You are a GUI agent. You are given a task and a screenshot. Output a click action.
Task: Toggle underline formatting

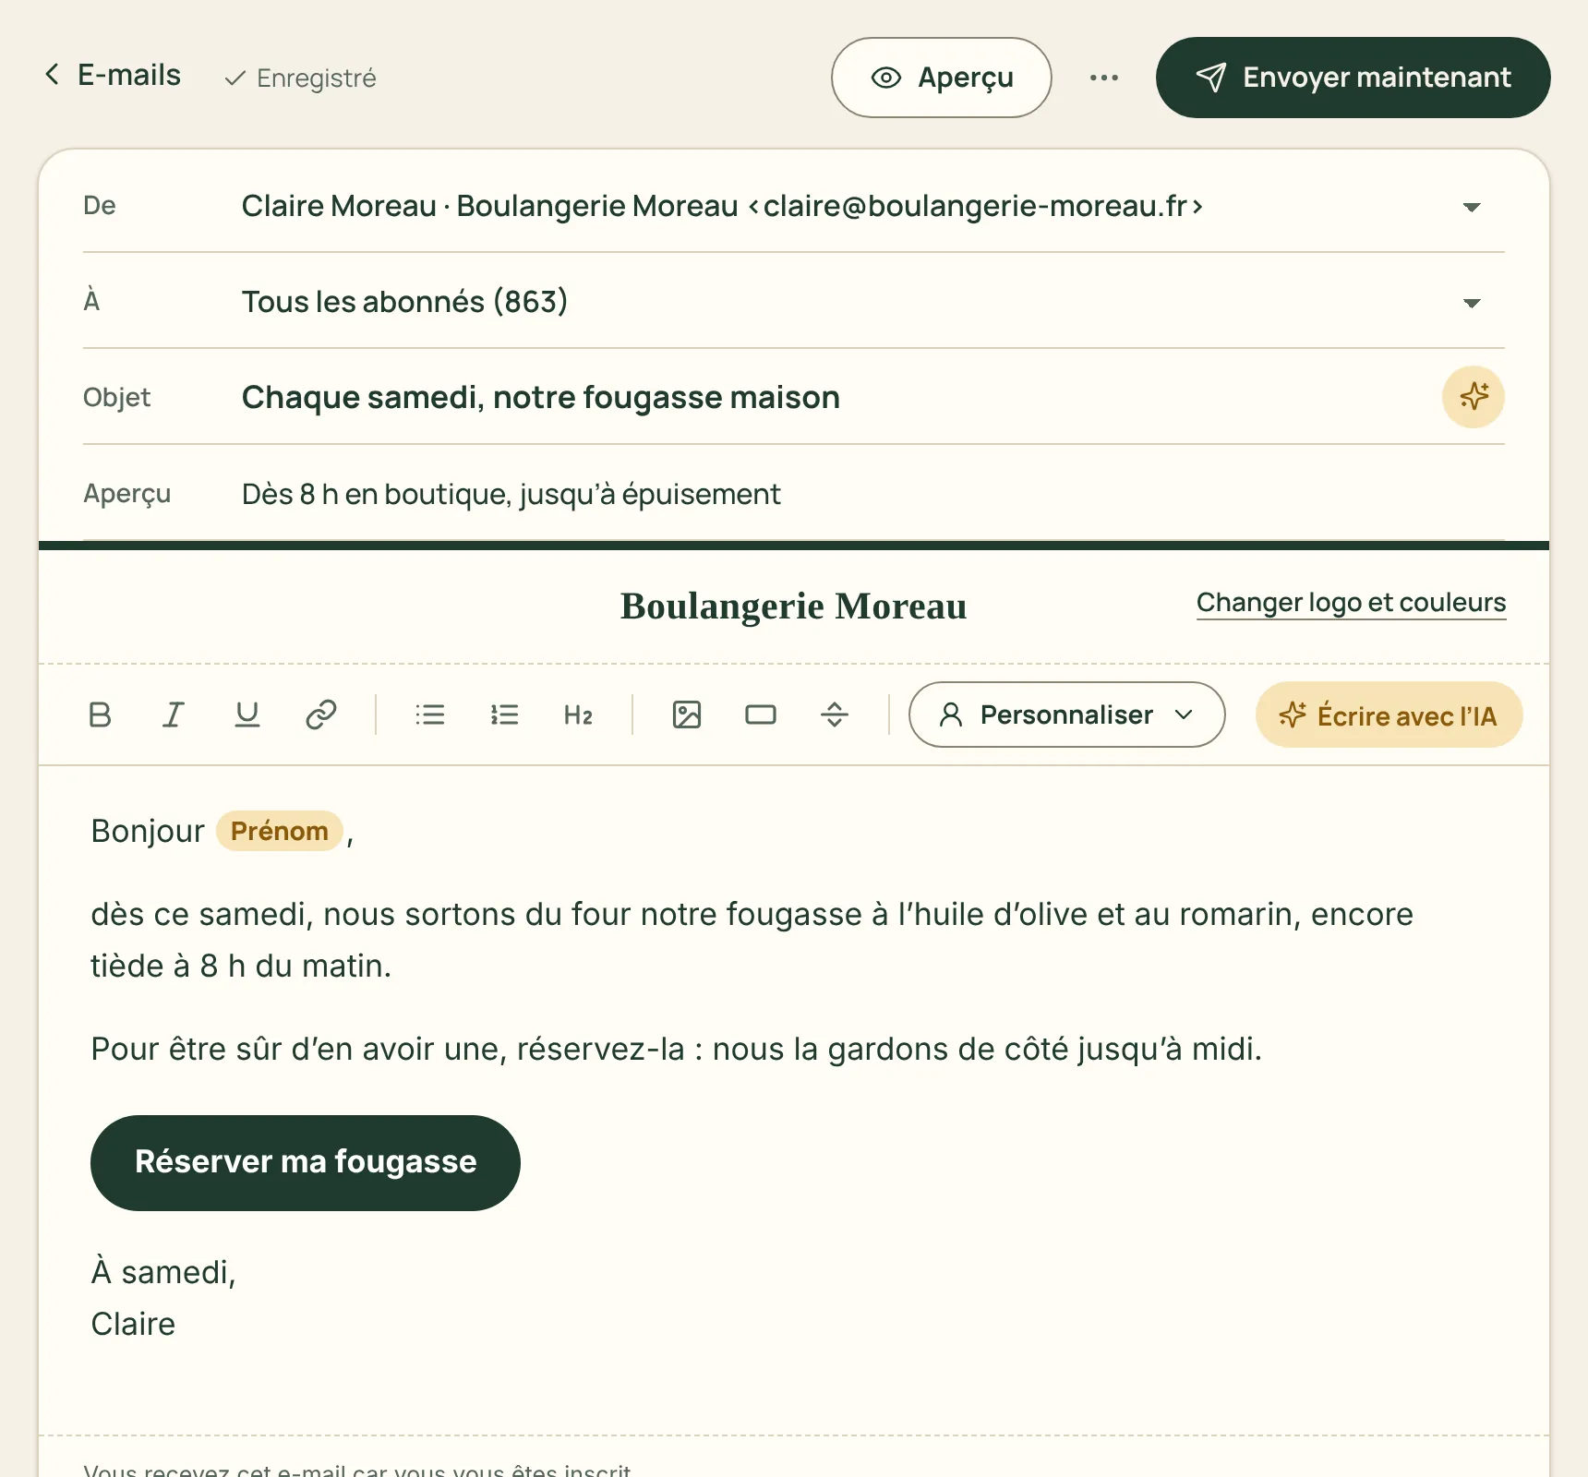(x=247, y=714)
